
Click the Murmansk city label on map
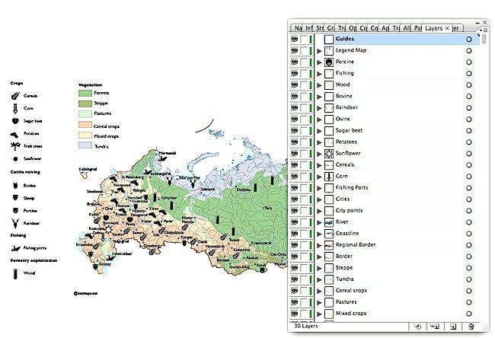click(168, 153)
